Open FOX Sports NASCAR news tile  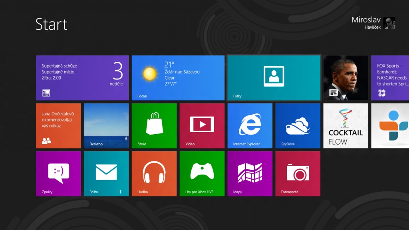click(x=390, y=78)
